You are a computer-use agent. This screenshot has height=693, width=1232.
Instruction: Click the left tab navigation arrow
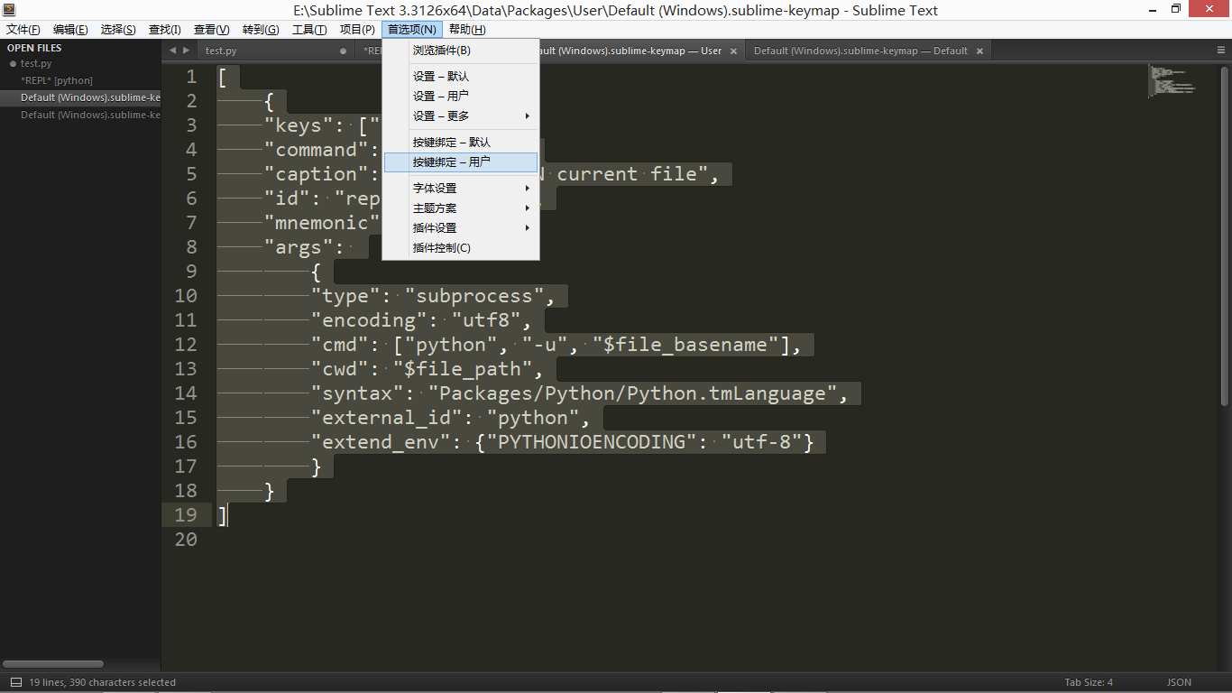coord(173,51)
